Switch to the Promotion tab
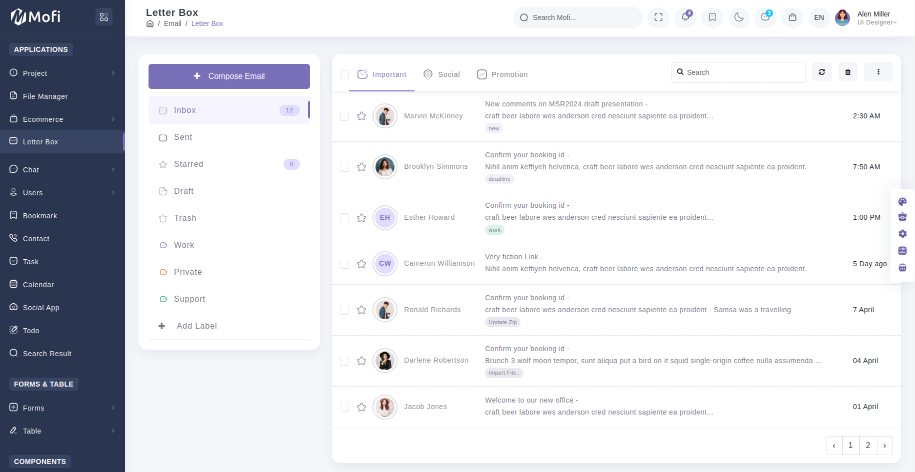Viewport: 915px width, 472px height. (502, 74)
